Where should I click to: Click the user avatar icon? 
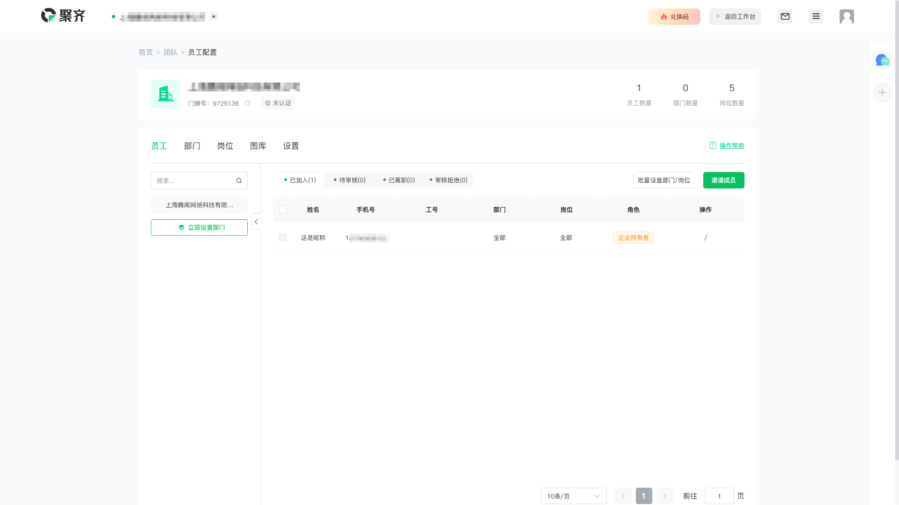(847, 17)
